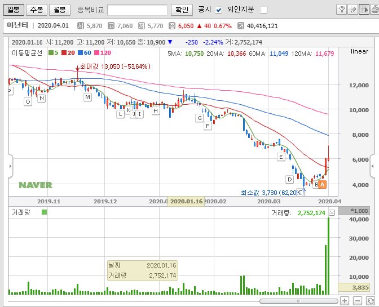Enable the 외인지분 foreign ownership checkbox
Screen dimensions: 379x307
(x=264, y=10)
